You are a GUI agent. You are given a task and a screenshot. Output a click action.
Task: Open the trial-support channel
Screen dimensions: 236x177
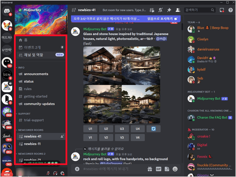click(41, 120)
